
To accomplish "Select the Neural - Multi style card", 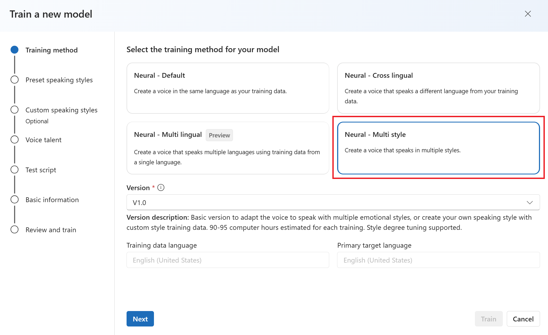I will tap(438, 148).
